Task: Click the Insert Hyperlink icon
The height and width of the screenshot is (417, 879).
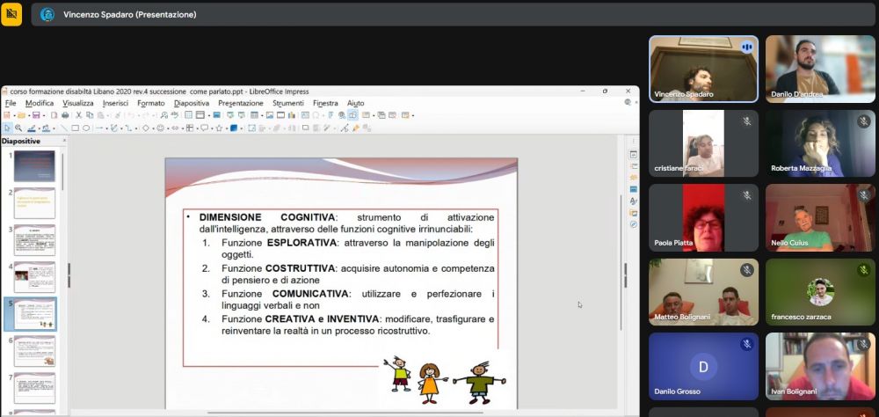Action: tap(341, 115)
